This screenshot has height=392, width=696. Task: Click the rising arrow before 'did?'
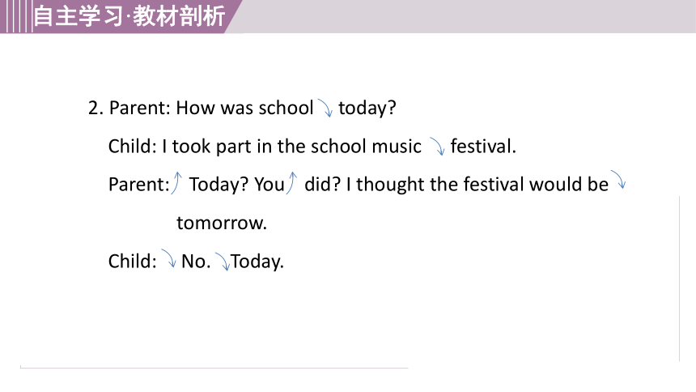(x=291, y=183)
